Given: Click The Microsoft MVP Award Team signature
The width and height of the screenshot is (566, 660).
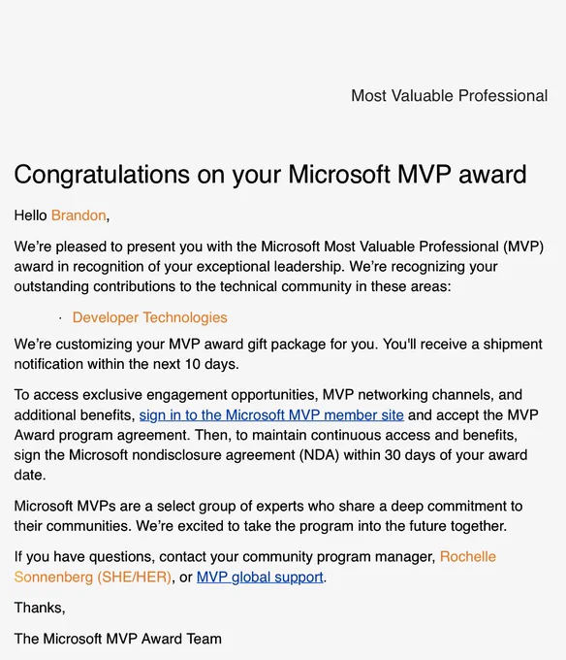Looking at the screenshot, I should coord(117,639).
